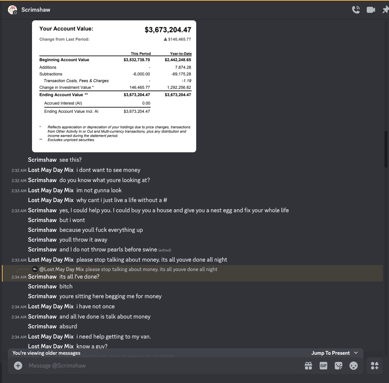Image resolution: width=389 pixels, height=383 pixels.
Task: Open the attachment plus button
Action: click(18, 365)
